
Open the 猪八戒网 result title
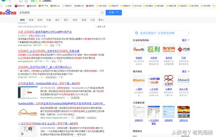[45, 67]
